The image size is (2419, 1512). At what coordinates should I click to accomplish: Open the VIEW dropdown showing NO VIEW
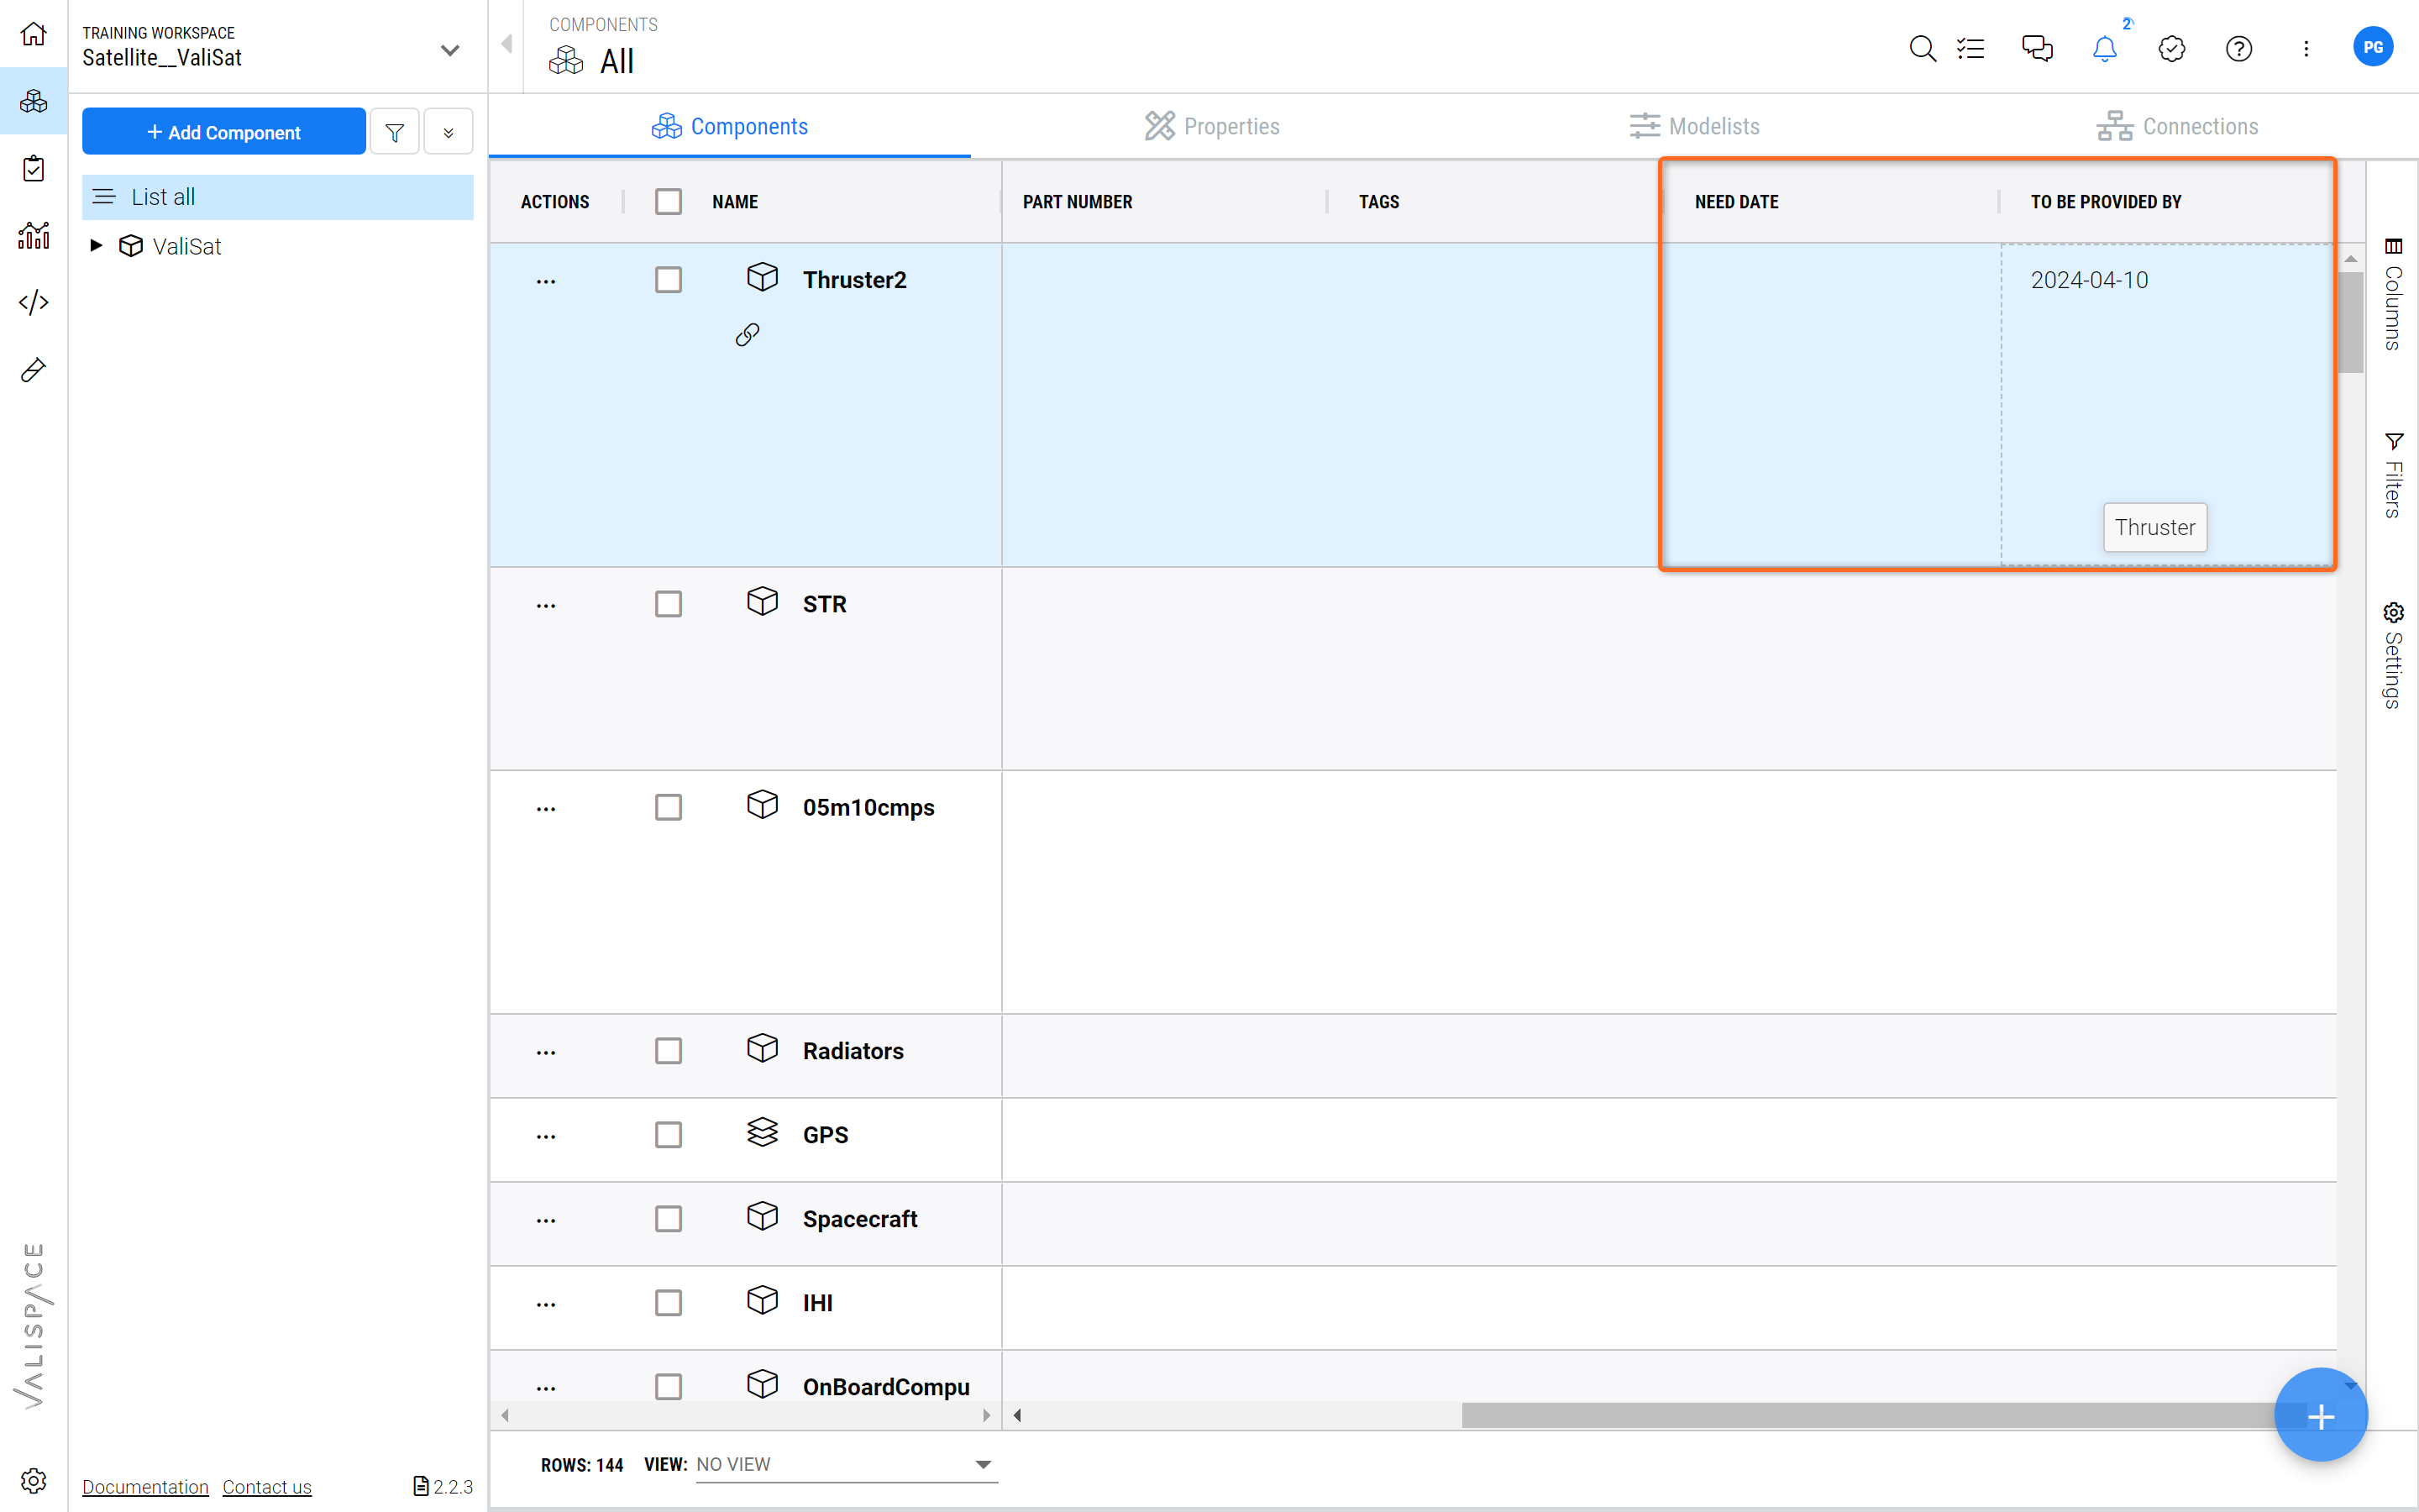pyautogui.click(x=846, y=1464)
